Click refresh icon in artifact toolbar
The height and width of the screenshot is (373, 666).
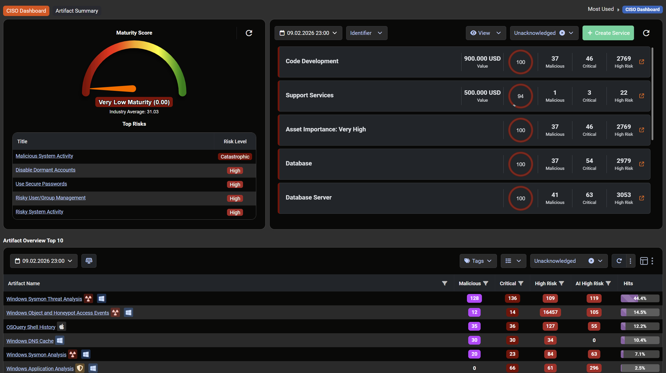[619, 261]
